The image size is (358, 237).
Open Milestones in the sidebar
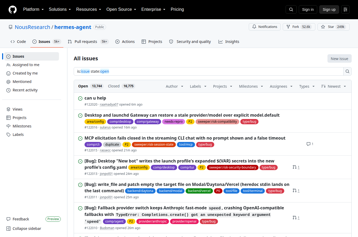click(x=32, y=126)
